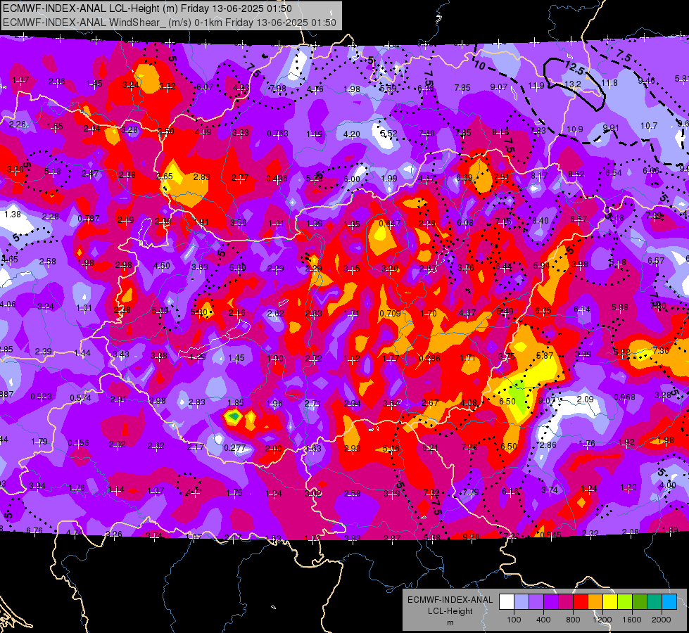Click the 4.00 wind shear value
This screenshot has height=633, width=689.
pos(668,485)
